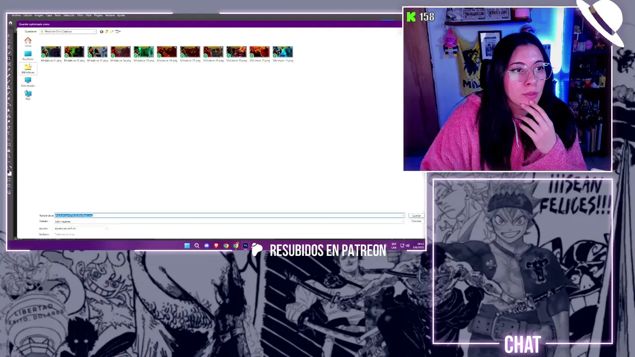
Task: Open the Imagen menu
Action: pyautogui.click(x=39, y=15)
